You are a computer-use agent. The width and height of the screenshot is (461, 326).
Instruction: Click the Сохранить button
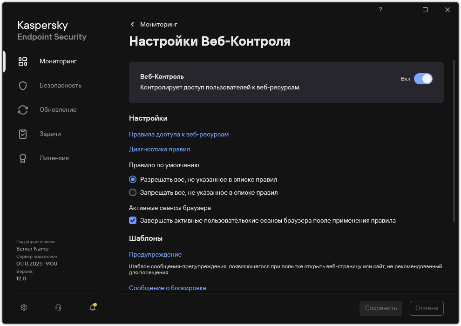(380, 308)
